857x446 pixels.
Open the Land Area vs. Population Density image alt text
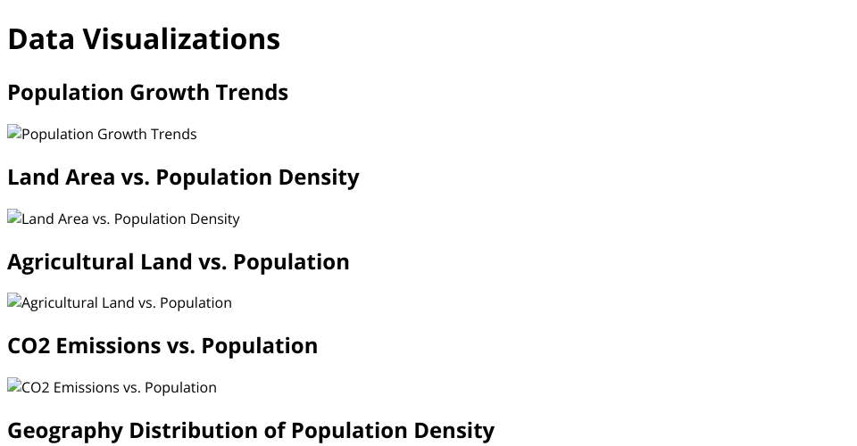[x=130, y=219]
